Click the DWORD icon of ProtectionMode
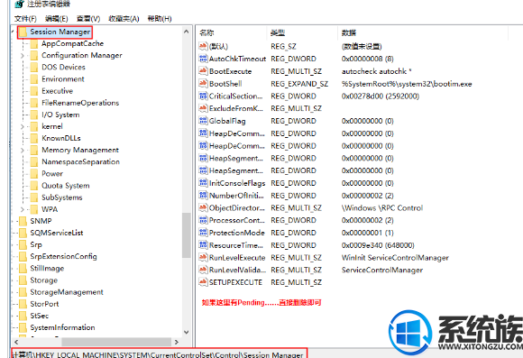The height and width of the screenshot is (358, 523). click(203, 233)
